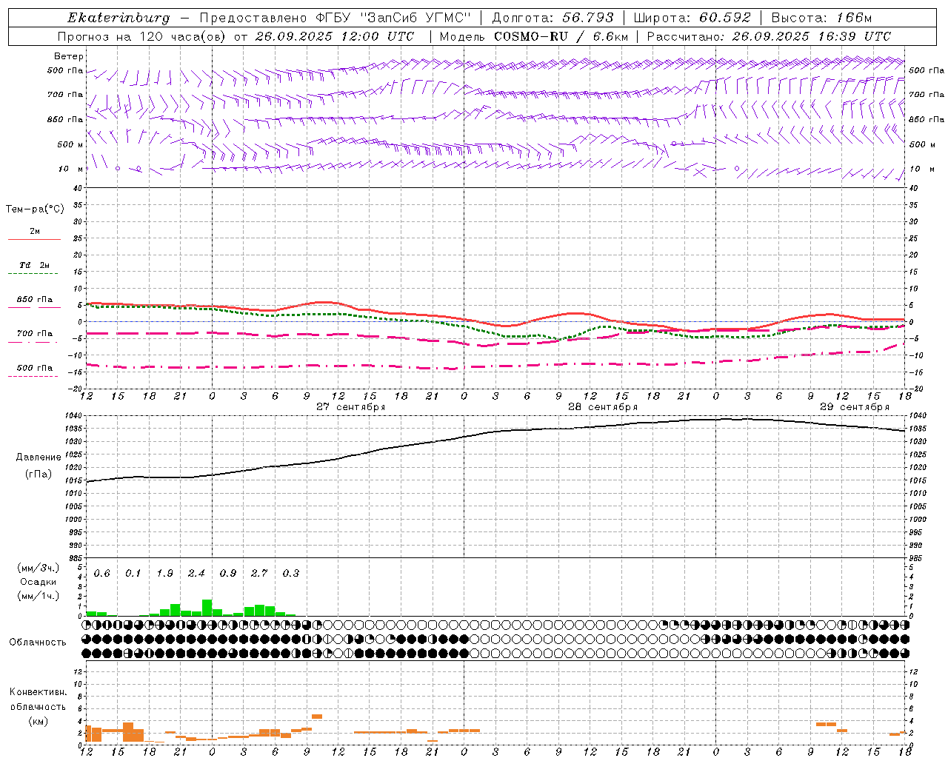Select the 'Широта: 60.592' header field
Viewport: 948px width, 758px height.
(692, 18)
